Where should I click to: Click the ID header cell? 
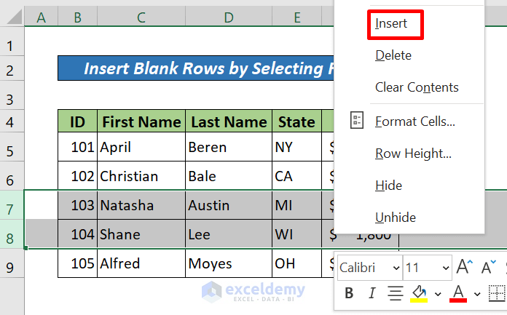pyautogui.click(x=78, y=121)
